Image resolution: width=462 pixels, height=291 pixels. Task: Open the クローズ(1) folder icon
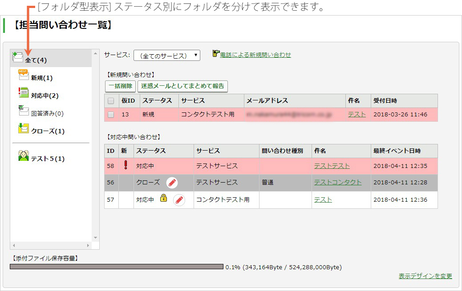pyautogui.click(x=23, y=128)
